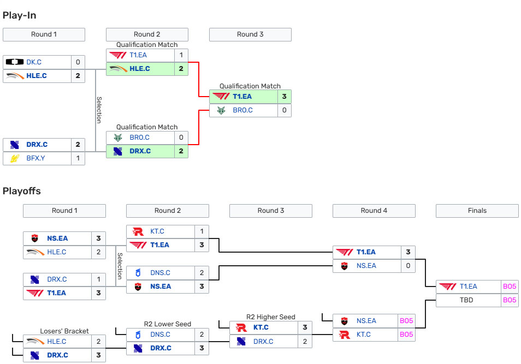Open T1.EA link in Play-In Round 3
Viewport: 521px width, 364px height.
coord(242,97)
